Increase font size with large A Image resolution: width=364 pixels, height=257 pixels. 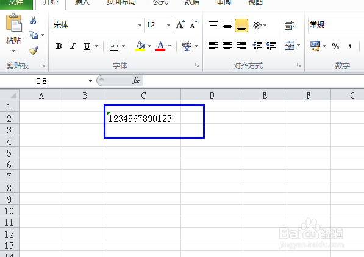coord(180,24)
